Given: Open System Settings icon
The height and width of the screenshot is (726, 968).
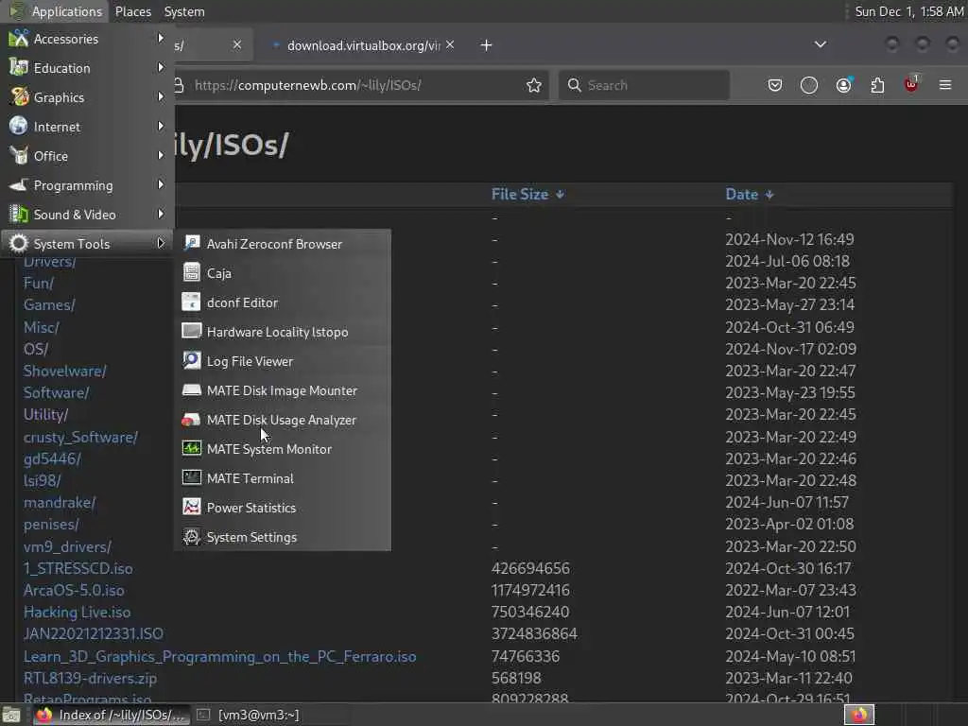Looking at the screenshot, I should [191, 537].
